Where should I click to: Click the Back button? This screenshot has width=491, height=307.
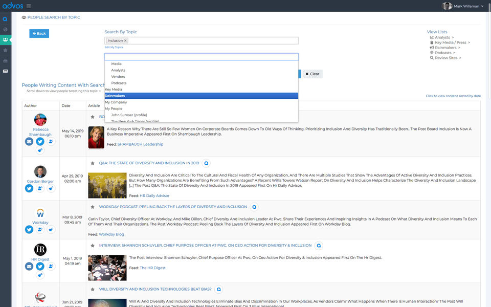(x=39, y=34)
